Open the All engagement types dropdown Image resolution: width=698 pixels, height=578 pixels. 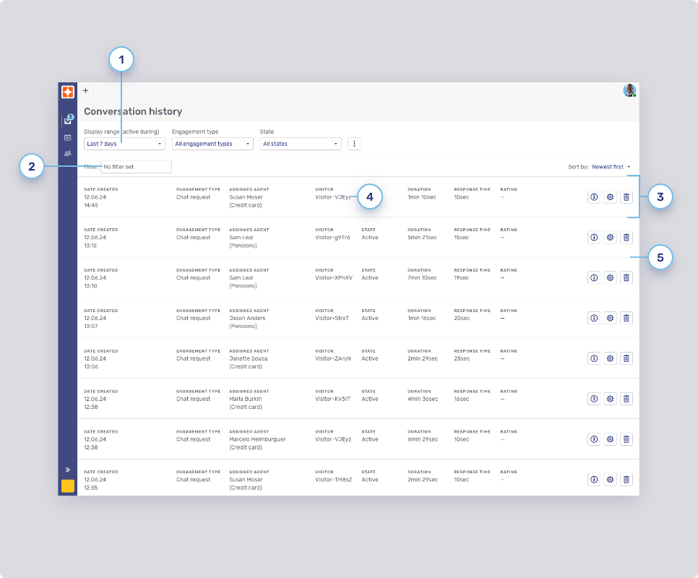[212, 144]
